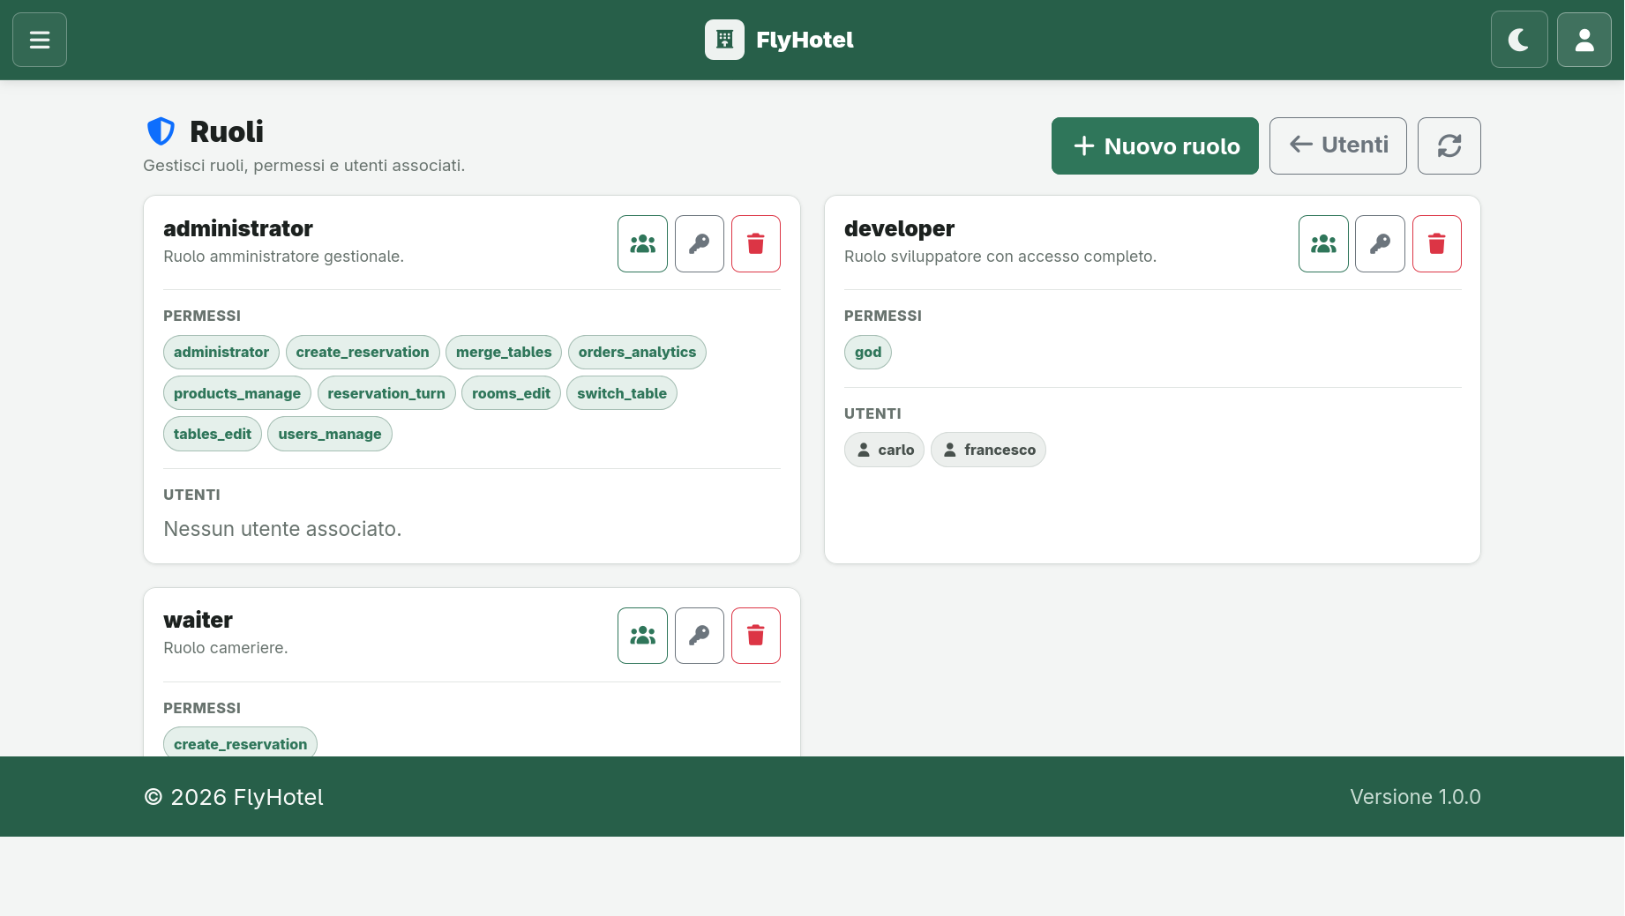Image resolution: width=1625 pixels, height=916 pixels.
Task: Edit permissions key for waiter role
Action: [x=700, y=636]
